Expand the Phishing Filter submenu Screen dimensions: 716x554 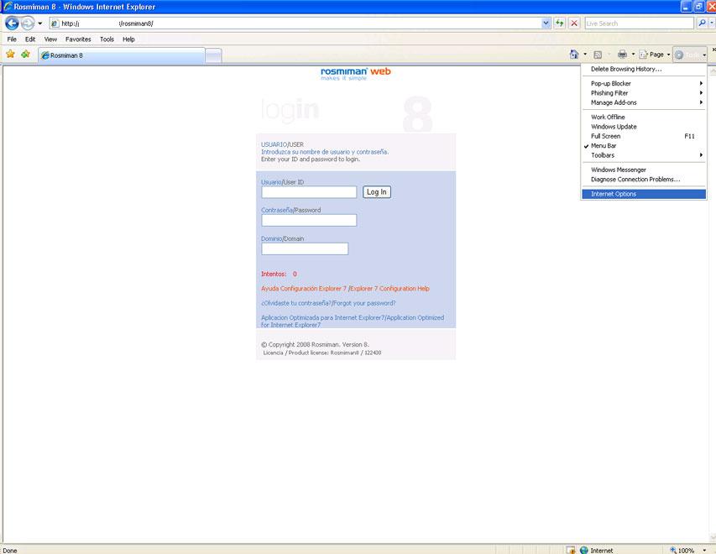click(x=644, y=93)
